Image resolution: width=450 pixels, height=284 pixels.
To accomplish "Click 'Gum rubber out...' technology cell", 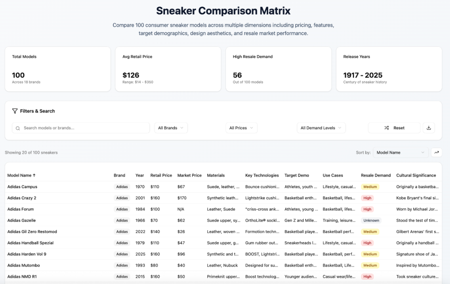I will click(262, 243).
